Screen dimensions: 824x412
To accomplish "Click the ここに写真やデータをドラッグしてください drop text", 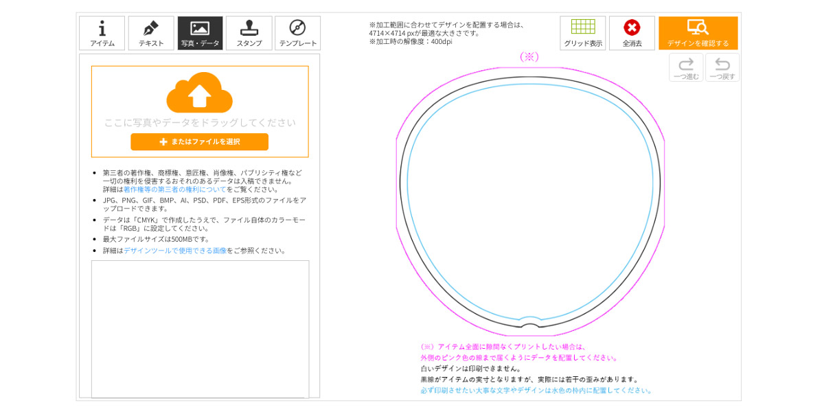I will click(x=200, y=122).
